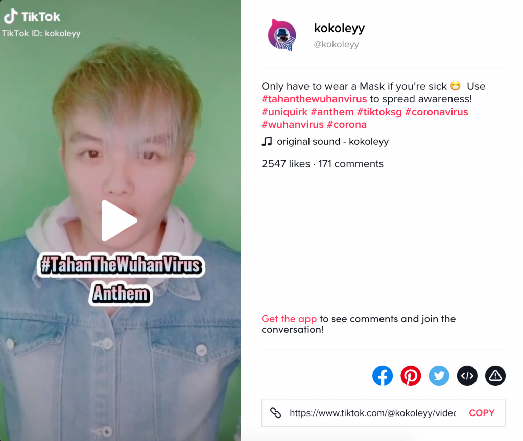
Task: Open the #tahanthewuhanvirus hashtag
Action: point(314,99)
